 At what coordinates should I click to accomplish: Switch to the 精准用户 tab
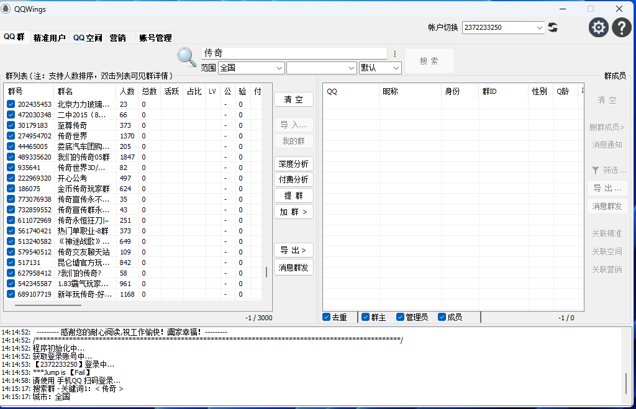pyautogui.click(x=50, y=38)
